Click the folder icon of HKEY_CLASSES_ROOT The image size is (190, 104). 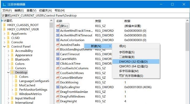[x=5, y=25]
